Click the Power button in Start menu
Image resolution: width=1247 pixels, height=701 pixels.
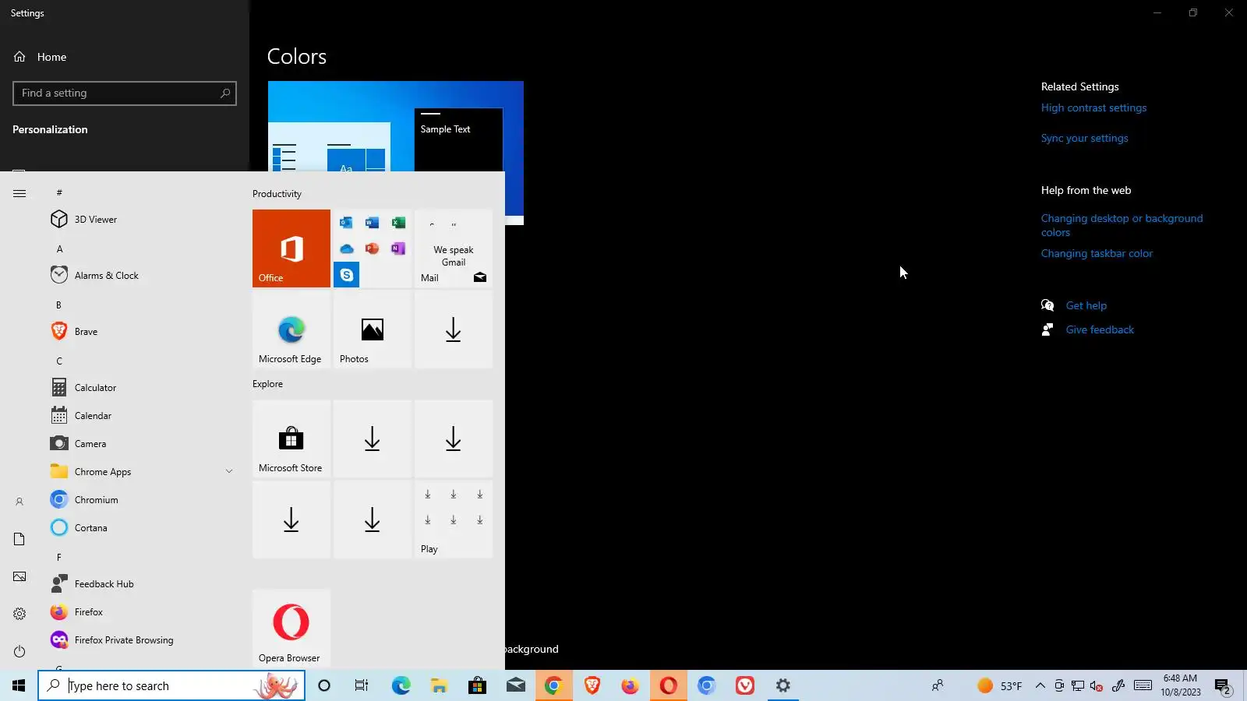coord(19,651)
